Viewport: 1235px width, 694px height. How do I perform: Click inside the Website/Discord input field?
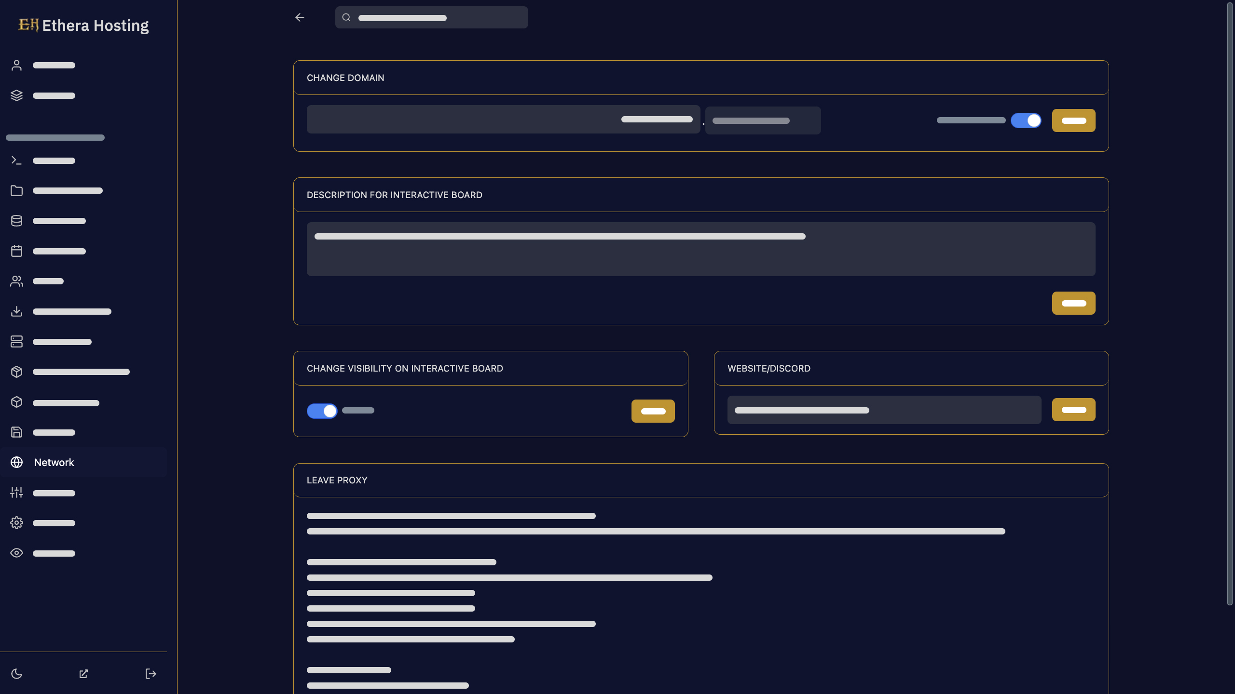tap(884, 410)
